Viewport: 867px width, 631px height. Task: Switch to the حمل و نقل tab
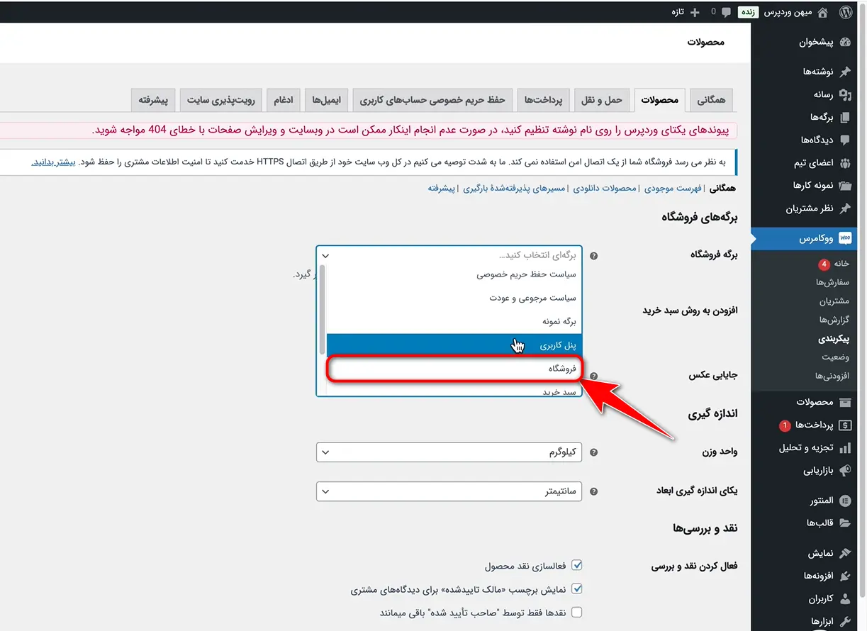(x=602, y=101)
